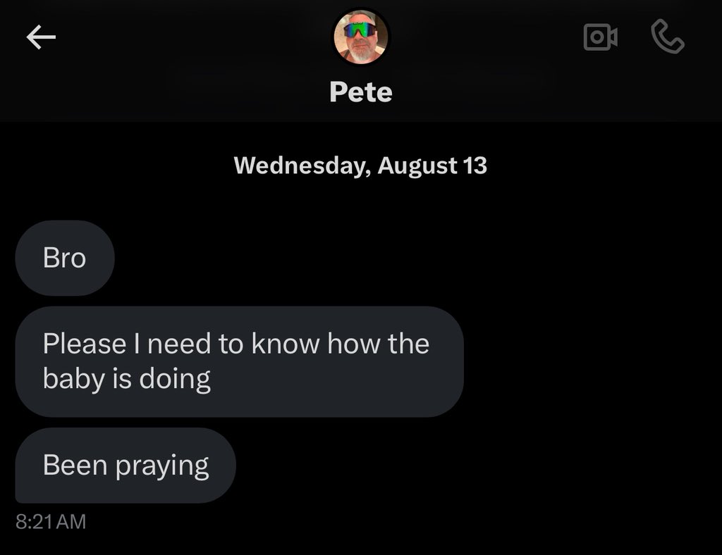Tap the "Bro" message bubble

[x=64, y=258]
